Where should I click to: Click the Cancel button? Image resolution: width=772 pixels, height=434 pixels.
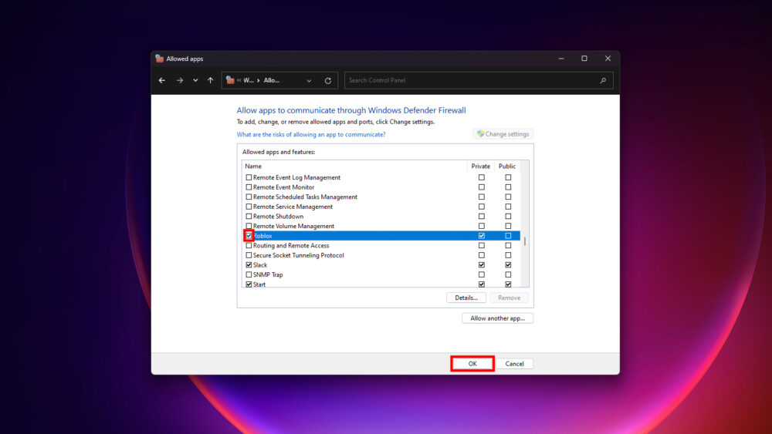click(514, 364)
